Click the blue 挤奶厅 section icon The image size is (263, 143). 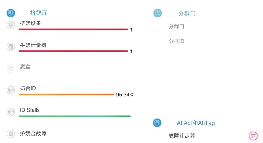[11, 13]
